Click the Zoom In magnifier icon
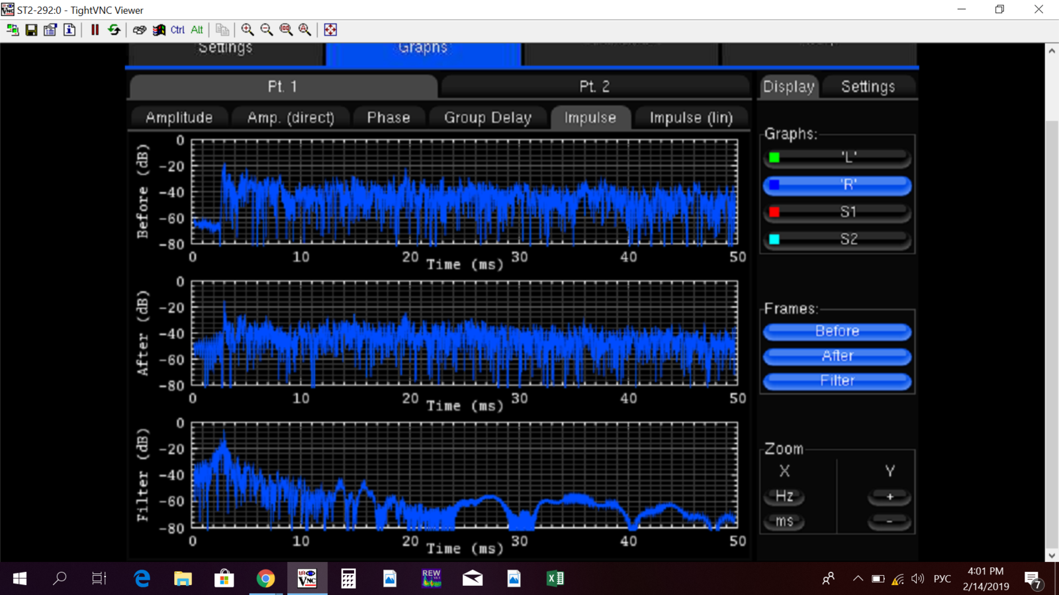 [x=248, y=30]
